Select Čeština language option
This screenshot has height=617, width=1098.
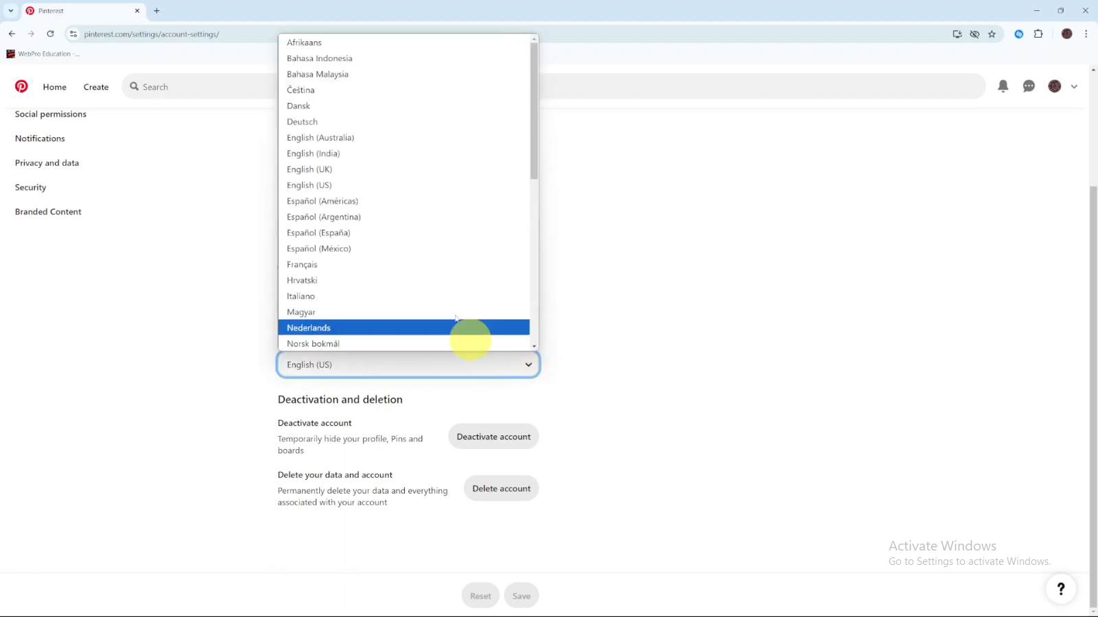[404, 90]
